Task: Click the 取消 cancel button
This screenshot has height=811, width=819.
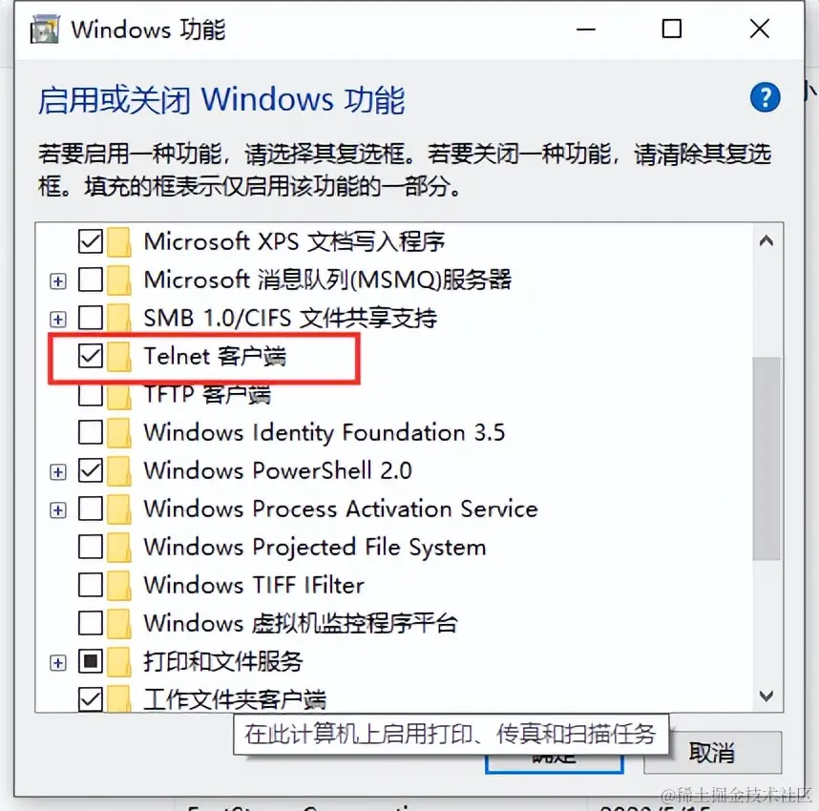Action: coord(712,753)
